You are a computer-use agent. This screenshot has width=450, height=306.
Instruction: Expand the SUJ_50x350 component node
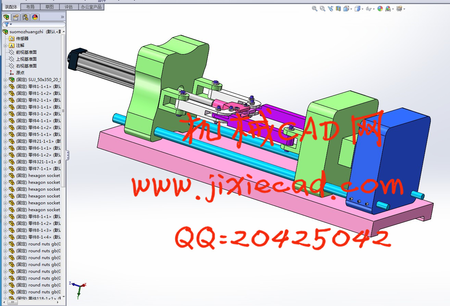point(5,80)
